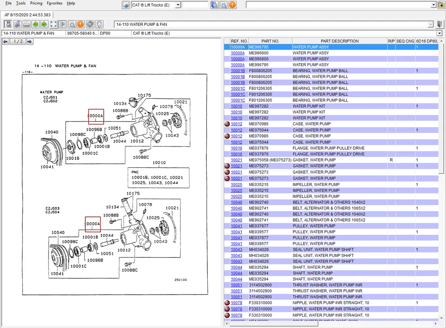Screen dimensions: 446x328
Task: Select the 8/15/2020 2:44:53.383 session tab
Action: coord(27,15)
